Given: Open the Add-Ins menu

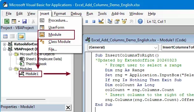Looking at the screenshot, I should tap(118, 14).
